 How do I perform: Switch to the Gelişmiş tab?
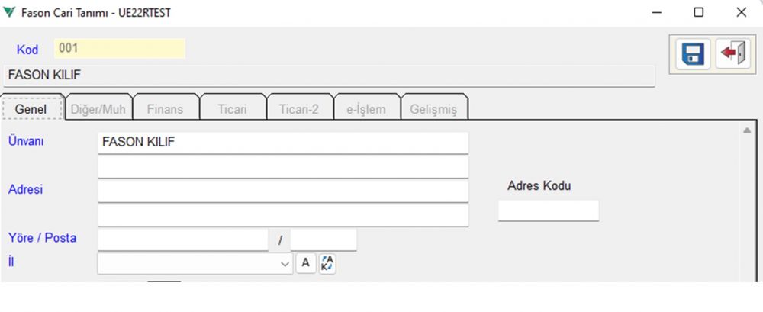(433, 109)
